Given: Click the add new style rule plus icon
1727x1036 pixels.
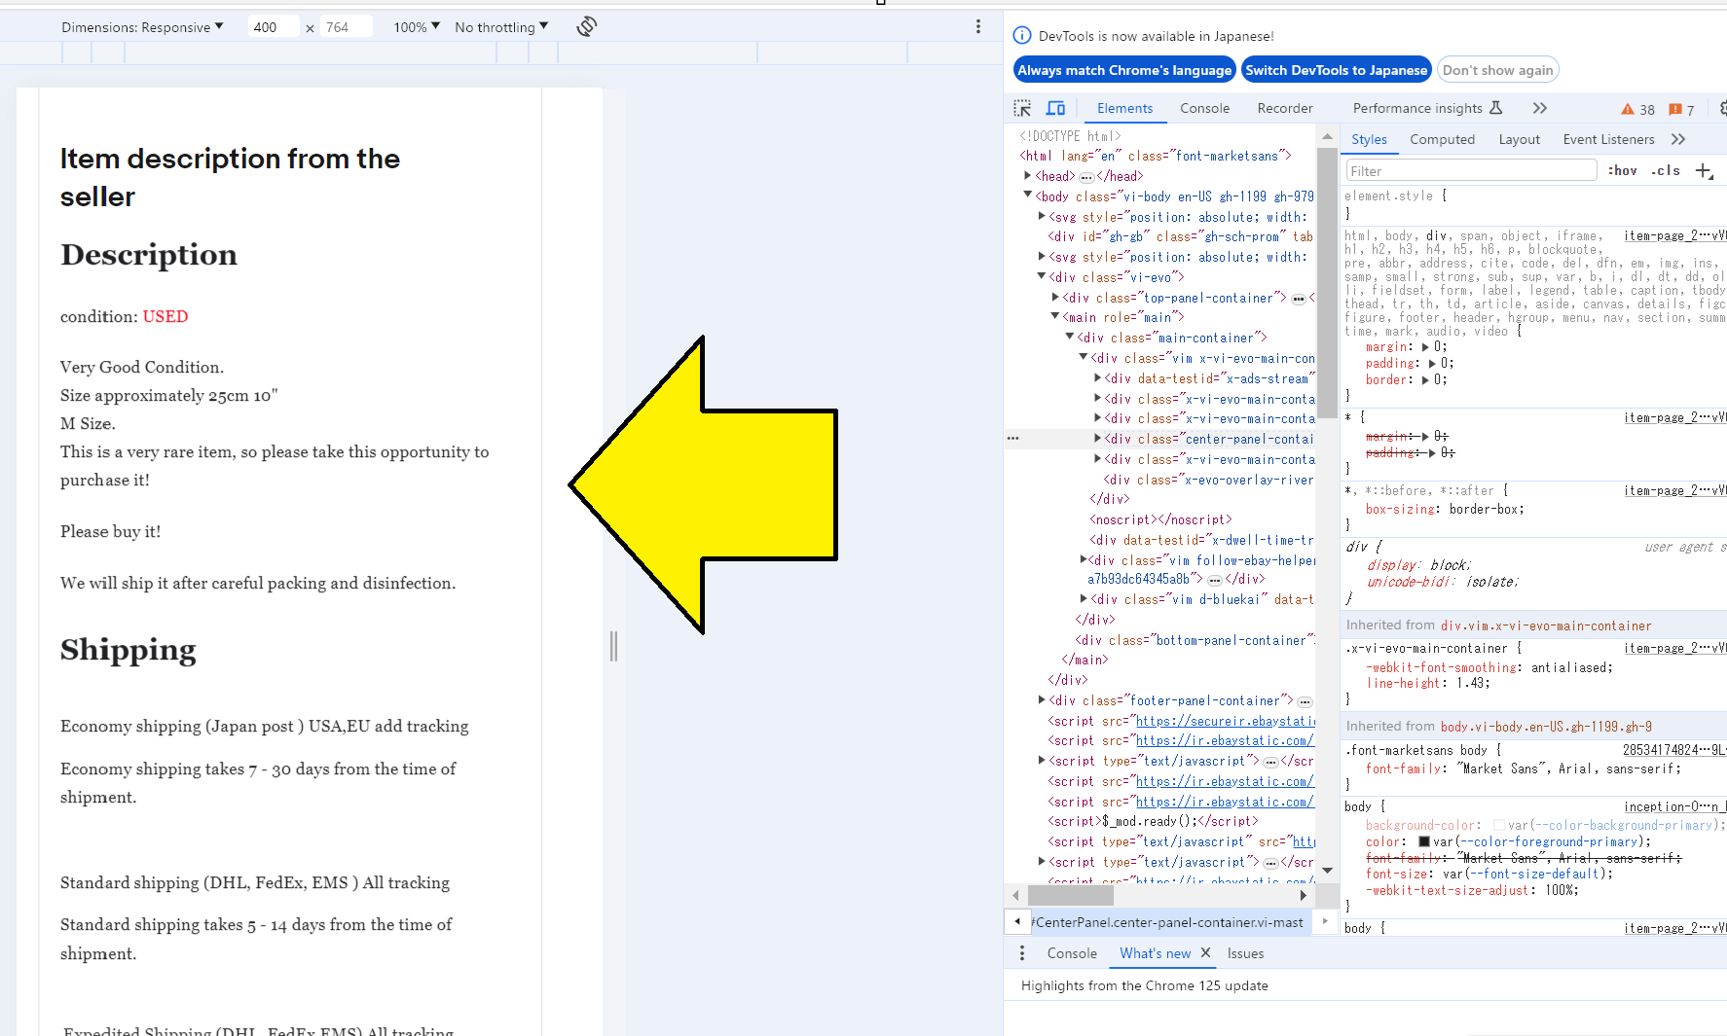Looking at the screenshot, I should pos(1703,171).
